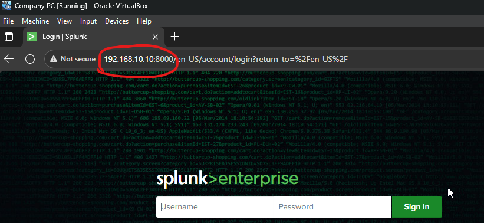Click the green Sign In button
This screenshot has height=223, width=484.
point(417,207)
